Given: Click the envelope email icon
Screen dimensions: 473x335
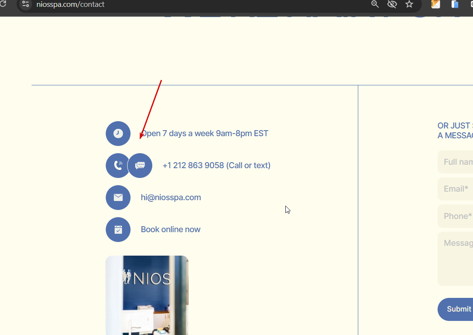Looking at the screenshot, I should click(118, 198).
